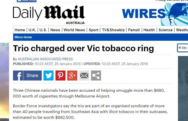Navigate to TV&Showbiz section
This screenshot has width=188, height=121.
pos(113,30)
